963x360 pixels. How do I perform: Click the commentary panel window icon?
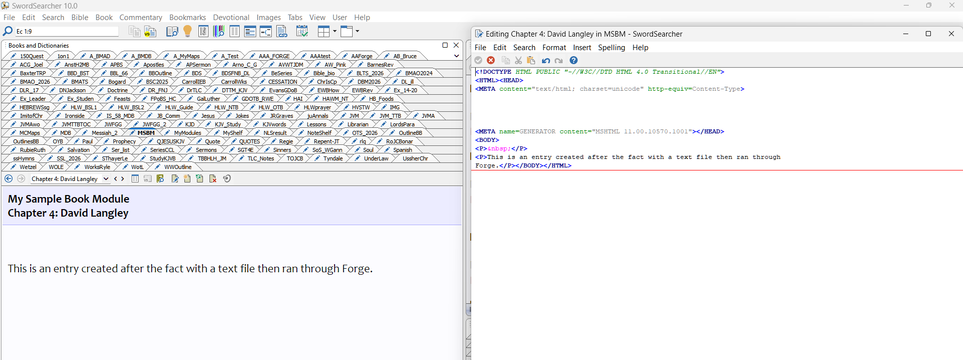point(250,32)
